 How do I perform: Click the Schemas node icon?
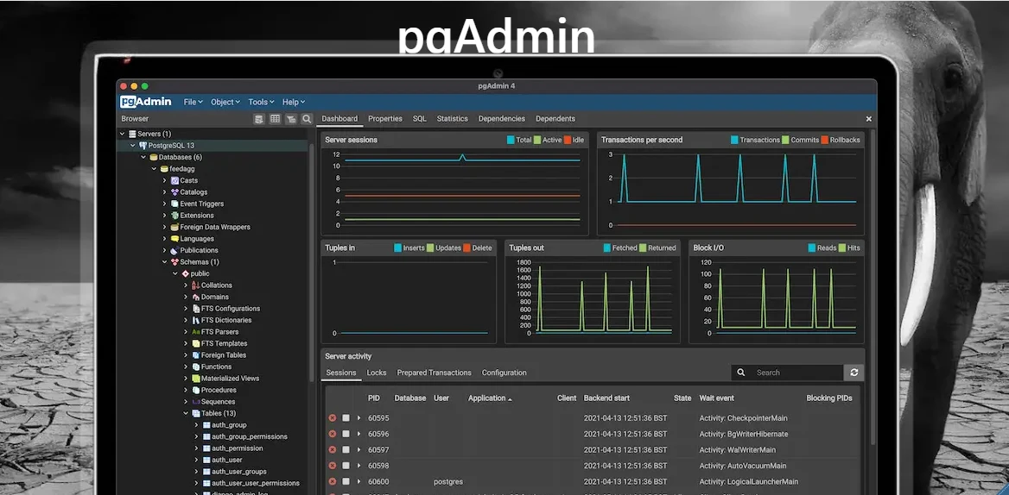pos(175,262)
